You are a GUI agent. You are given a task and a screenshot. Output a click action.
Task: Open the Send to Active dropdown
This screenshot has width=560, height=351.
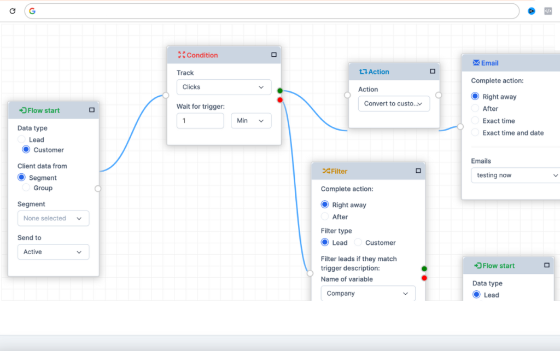click(53, 251)
